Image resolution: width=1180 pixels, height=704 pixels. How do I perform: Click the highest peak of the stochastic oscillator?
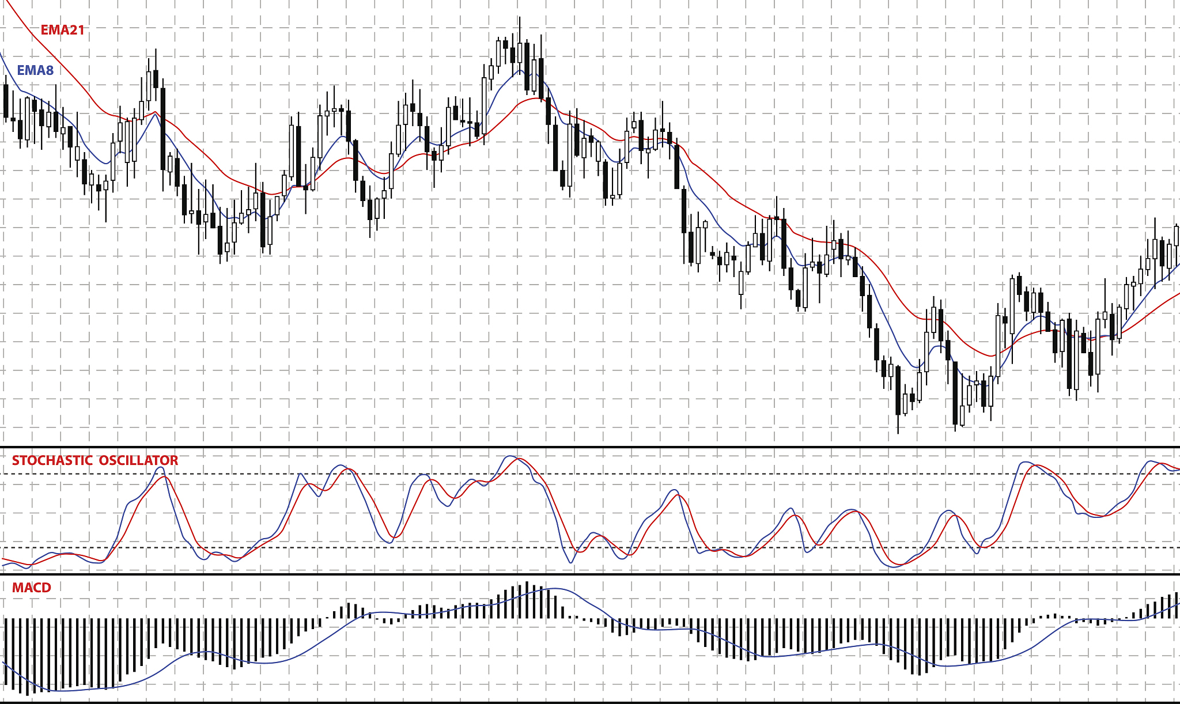pos(510,456)
